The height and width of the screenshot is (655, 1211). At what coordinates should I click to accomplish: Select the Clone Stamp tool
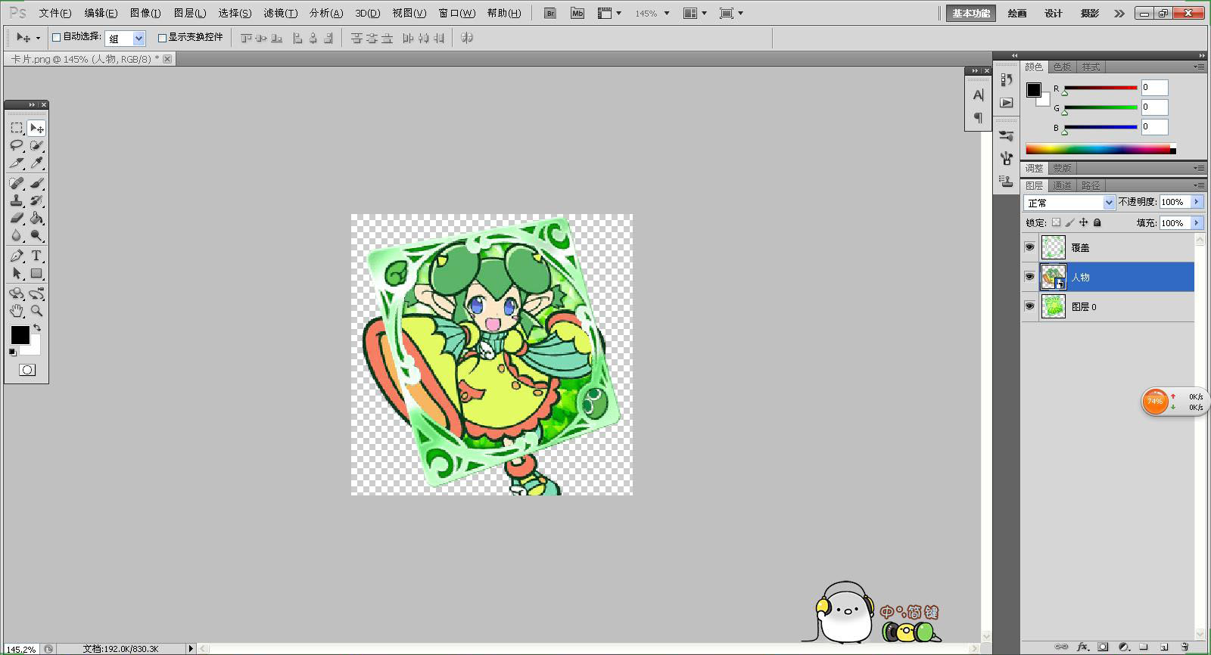click(17, 200)
